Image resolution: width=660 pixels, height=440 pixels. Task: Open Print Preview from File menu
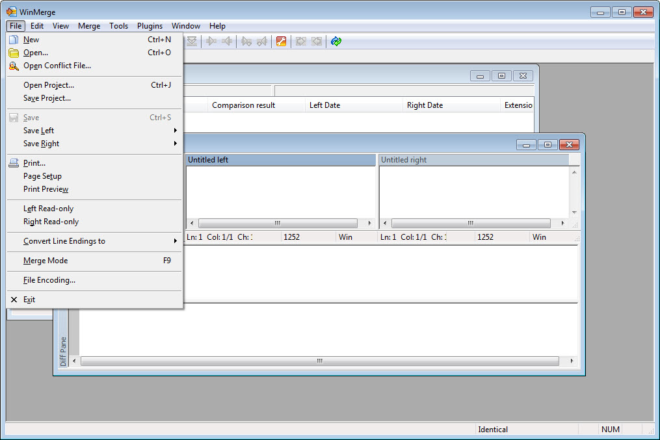(95, 189)
